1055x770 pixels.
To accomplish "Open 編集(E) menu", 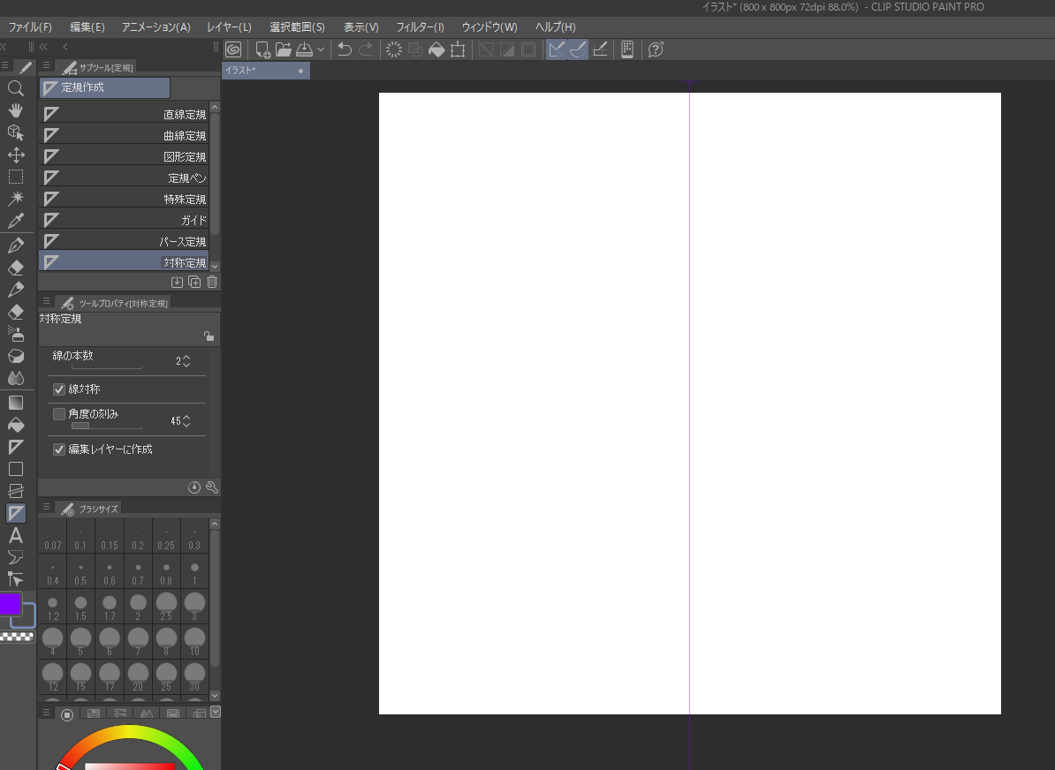I will [x=87, y=26].
